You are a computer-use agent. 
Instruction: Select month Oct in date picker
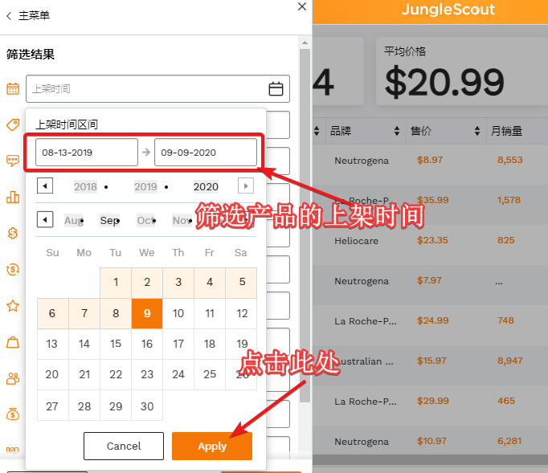[145, 220]
